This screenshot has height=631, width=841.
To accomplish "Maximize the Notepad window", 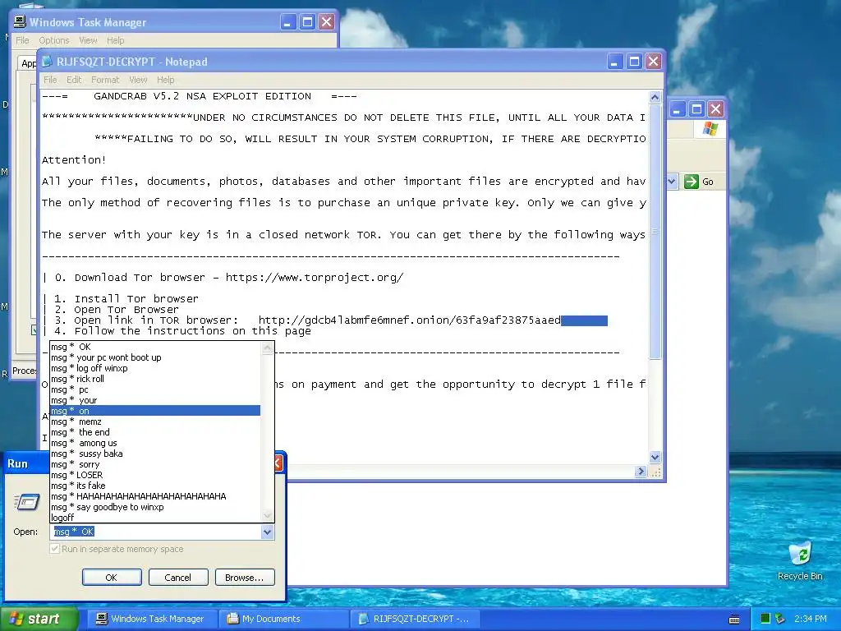I will (634, 61).
